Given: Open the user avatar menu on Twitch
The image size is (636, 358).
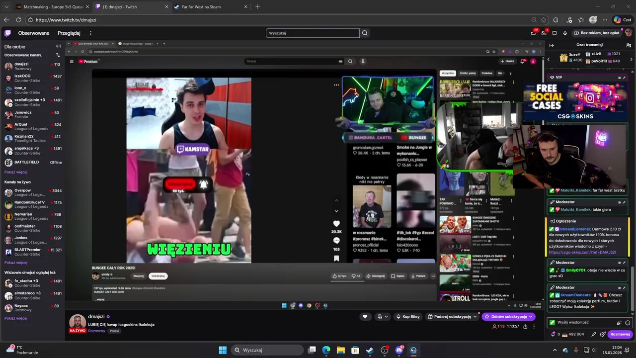Looking at the screenshot, I should tap(628, 33).
